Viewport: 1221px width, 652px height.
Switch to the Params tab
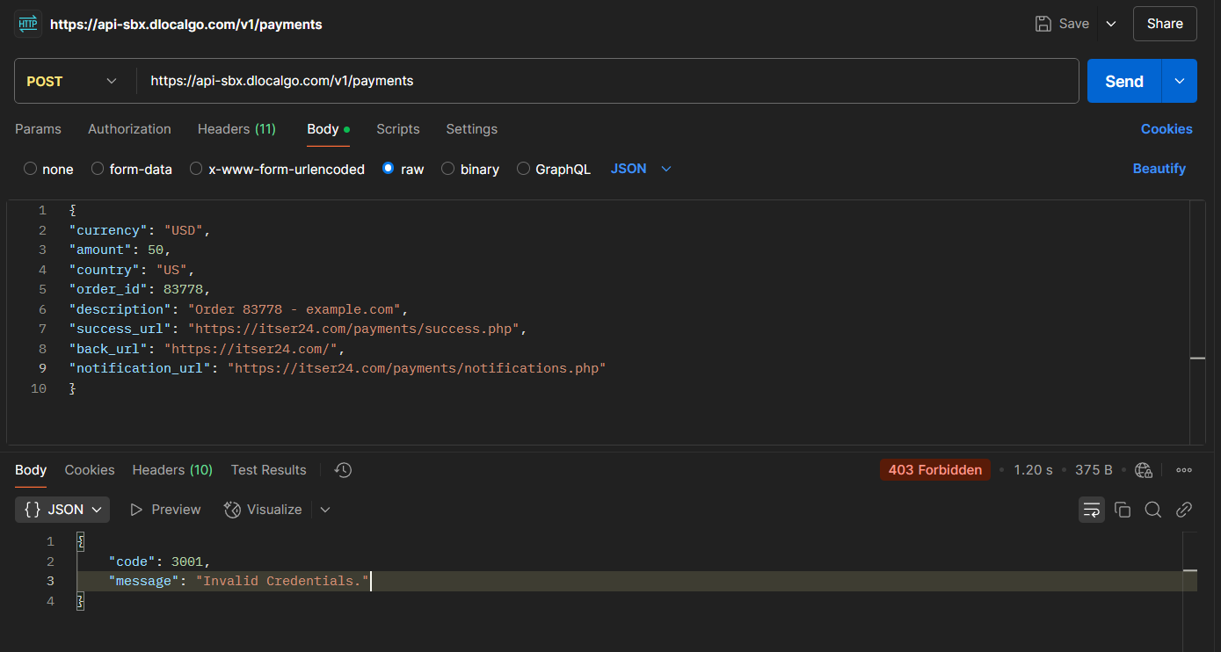(x=38, y=129)
